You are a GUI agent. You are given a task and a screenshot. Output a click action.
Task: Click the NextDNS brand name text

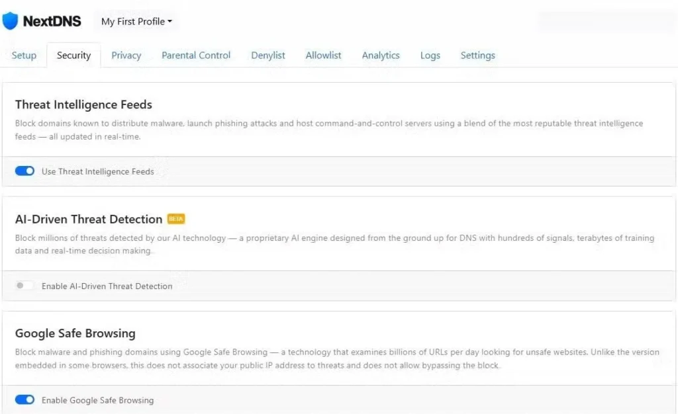click(x=52, y=21)
